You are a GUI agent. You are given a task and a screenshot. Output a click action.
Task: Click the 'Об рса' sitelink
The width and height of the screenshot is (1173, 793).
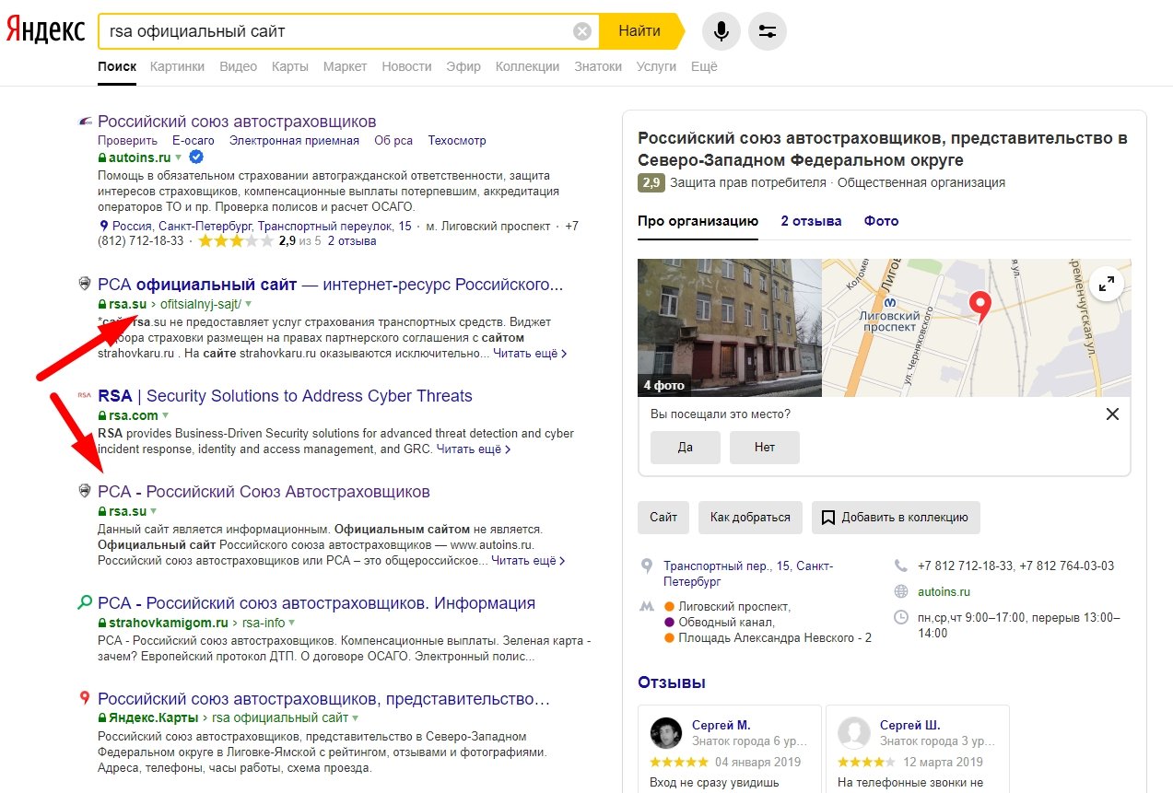pos(393,141)
